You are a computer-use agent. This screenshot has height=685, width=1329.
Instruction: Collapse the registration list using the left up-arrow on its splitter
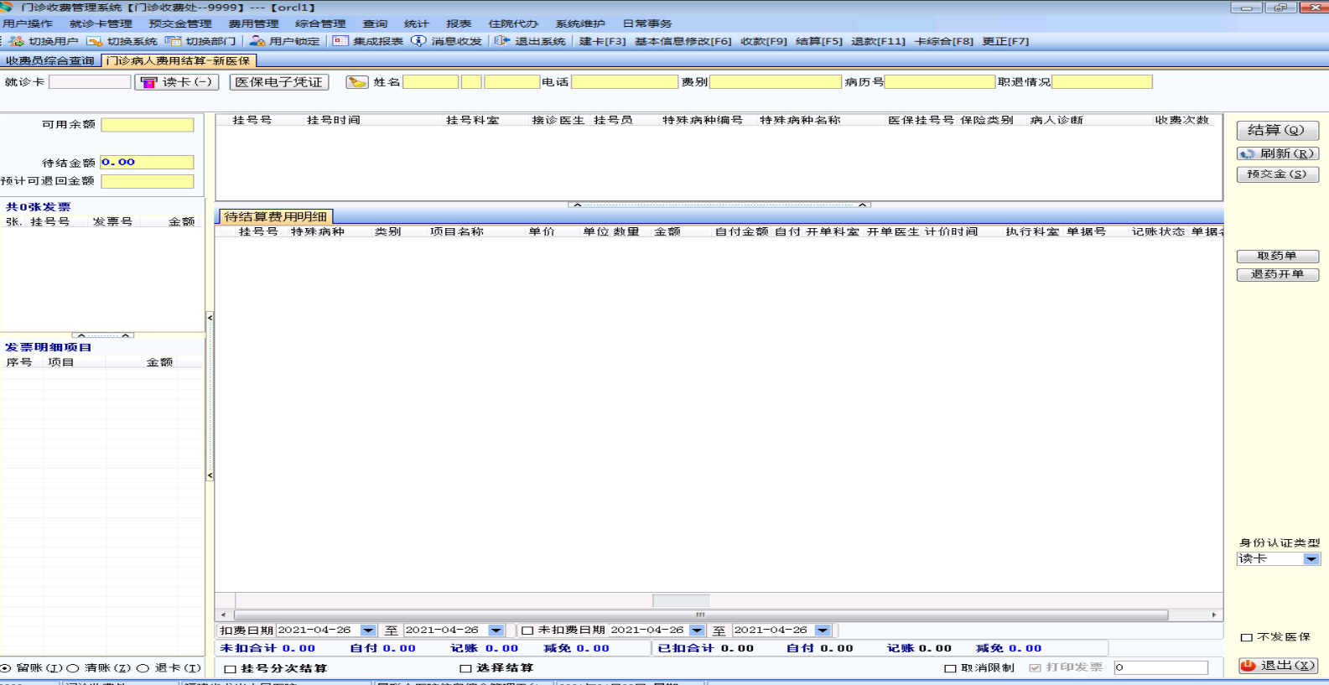[x=577, y=205]
